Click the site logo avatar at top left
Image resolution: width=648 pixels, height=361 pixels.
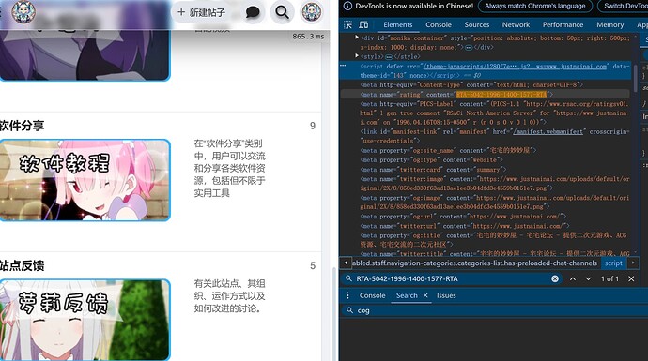pyautogui.click(x=23, y=11)
